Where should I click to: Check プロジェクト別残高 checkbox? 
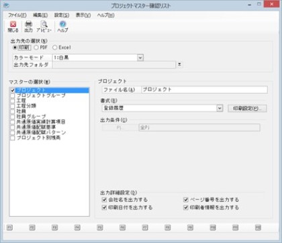coord(13,138)
